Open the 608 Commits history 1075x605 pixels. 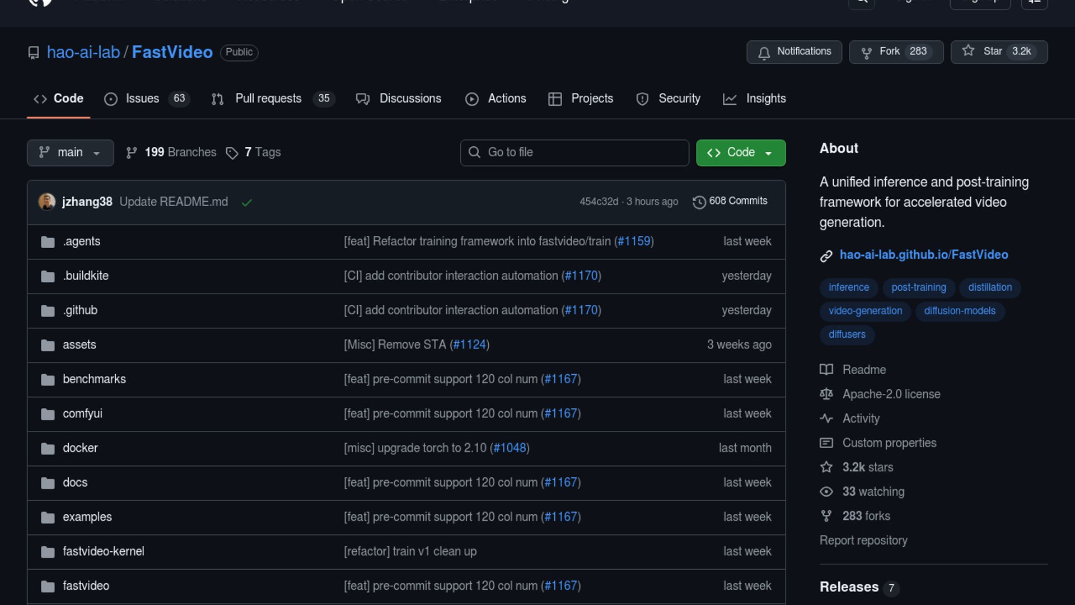coord(730,201)
